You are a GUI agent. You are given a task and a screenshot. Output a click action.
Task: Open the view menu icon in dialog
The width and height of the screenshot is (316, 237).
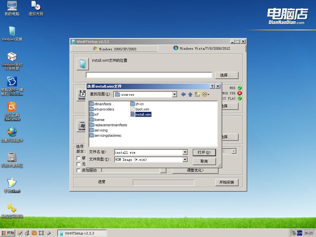click(x=206, y=94)
